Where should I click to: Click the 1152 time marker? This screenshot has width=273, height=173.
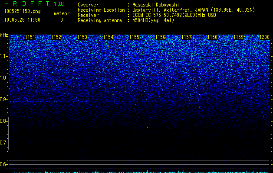coord(56,37)
